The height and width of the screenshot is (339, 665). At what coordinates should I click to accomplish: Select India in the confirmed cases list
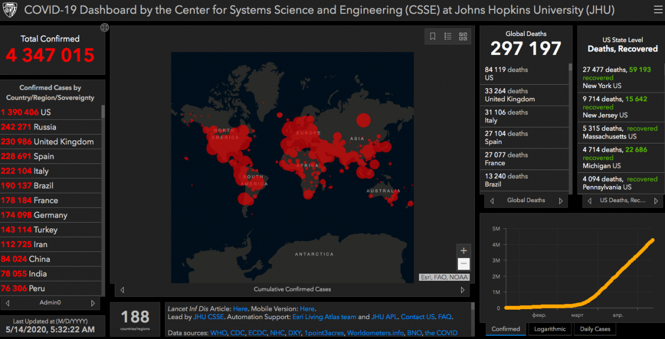pyautogui.click(x=51, y=274)
